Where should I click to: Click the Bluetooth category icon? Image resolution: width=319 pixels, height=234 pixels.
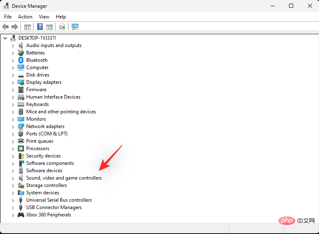point(21,60)
